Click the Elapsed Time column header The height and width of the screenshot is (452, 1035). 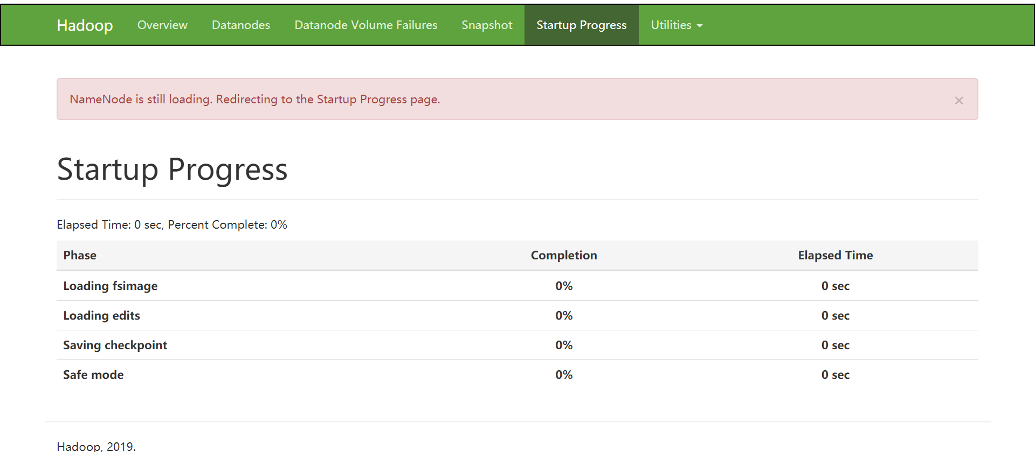835,256
